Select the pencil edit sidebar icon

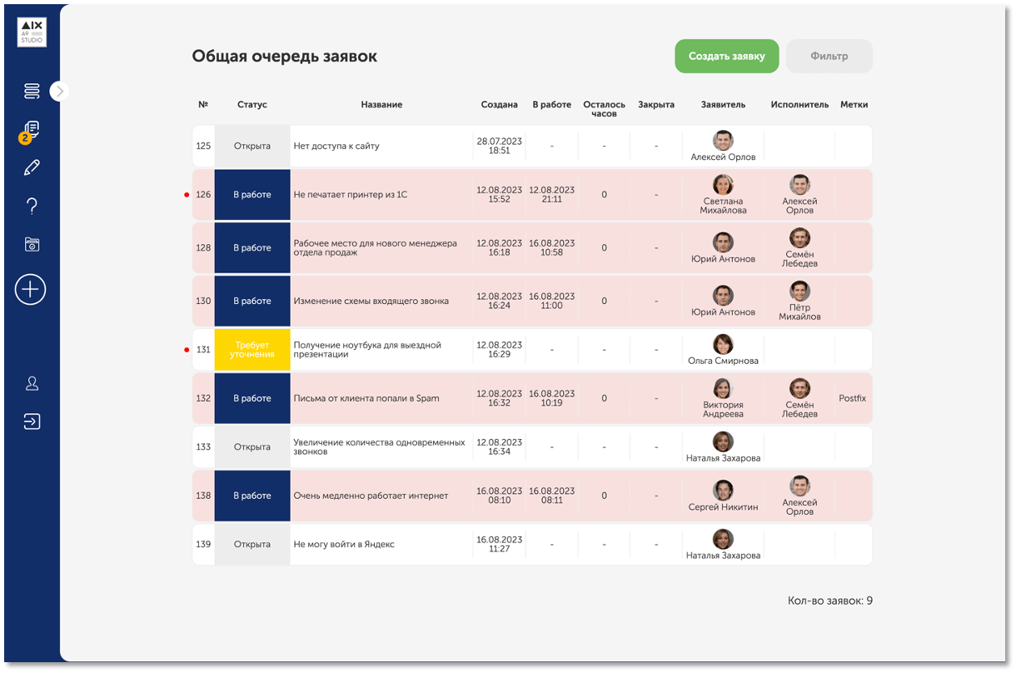(32, 167)
